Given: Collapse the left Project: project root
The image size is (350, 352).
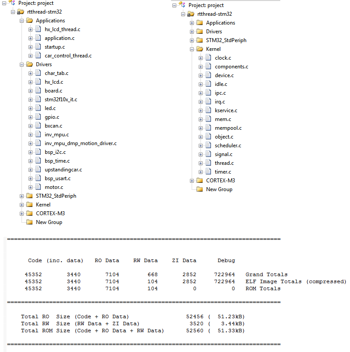Looking at the screenshot, I should click(4, 4).
